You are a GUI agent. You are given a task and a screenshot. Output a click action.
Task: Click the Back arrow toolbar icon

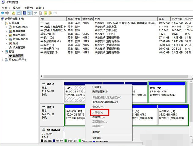coord(3,13)
